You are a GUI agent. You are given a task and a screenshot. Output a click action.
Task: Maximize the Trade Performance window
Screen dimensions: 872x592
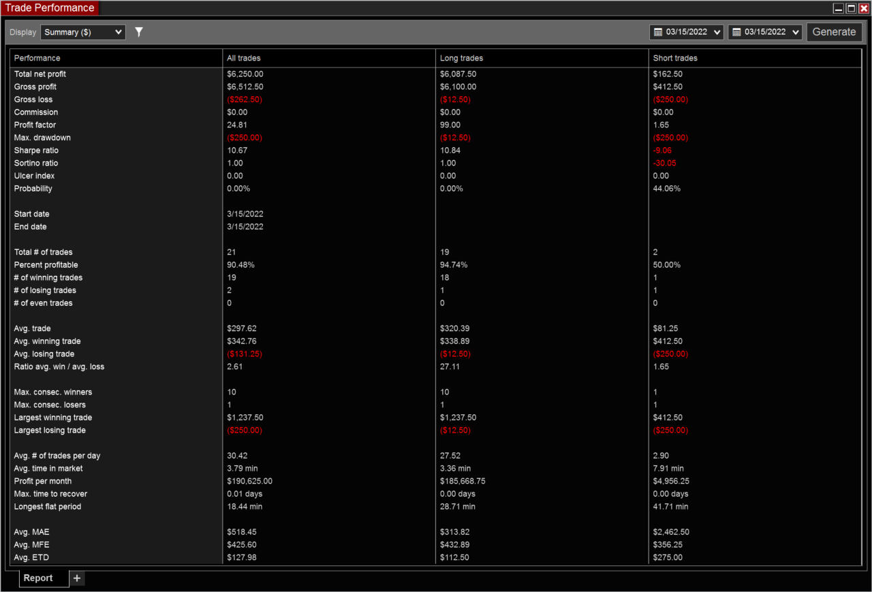[851, 8]
